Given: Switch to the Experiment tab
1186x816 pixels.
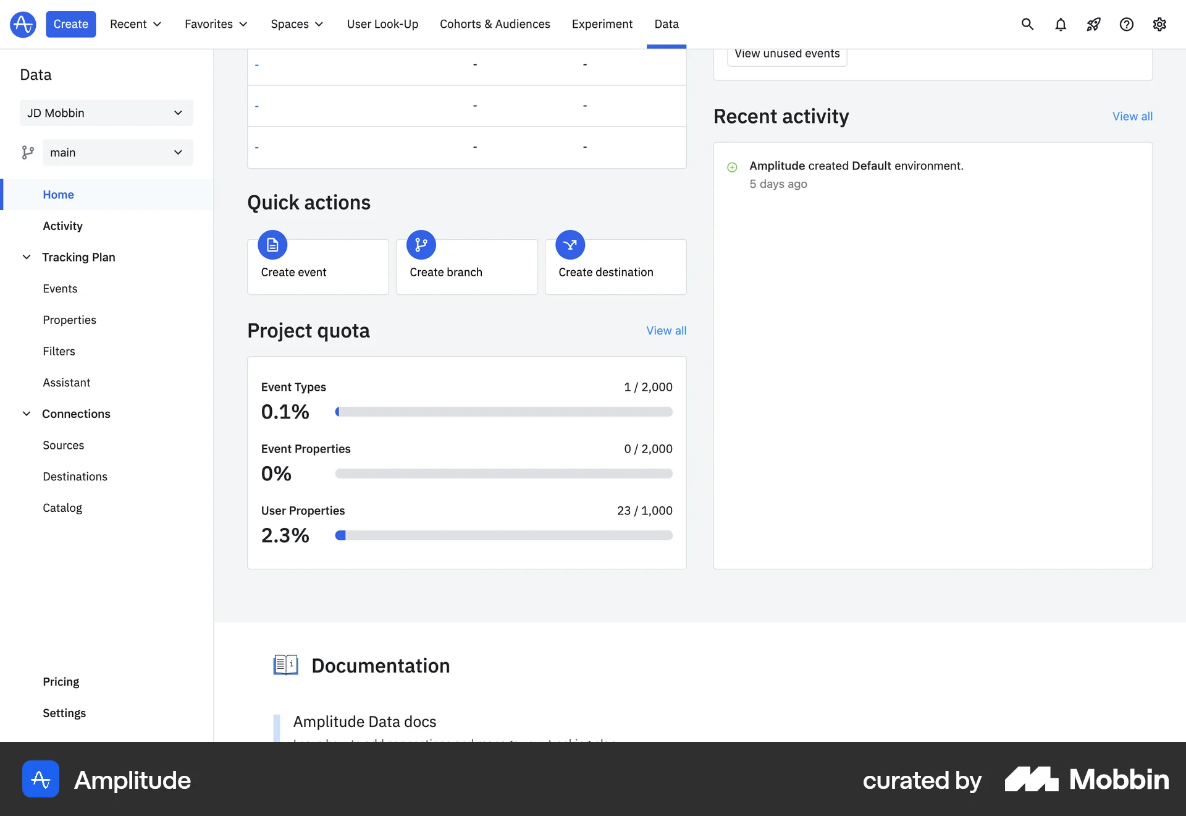Looking at the screenshot, I should (602, 24).
